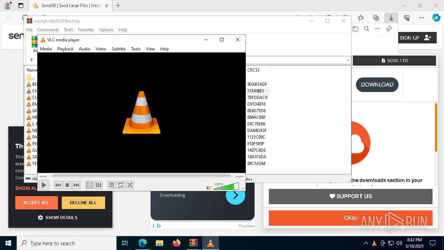Open VLC Help menu
Image resolution: width=444 pixels, height=250 pixels.
tap(164, 49)
